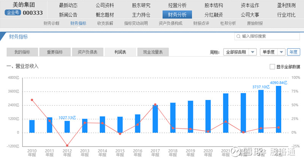Go to the 杜邦分析 sub-tab
The image size is (304, 161).
click(x=228, y=24)
